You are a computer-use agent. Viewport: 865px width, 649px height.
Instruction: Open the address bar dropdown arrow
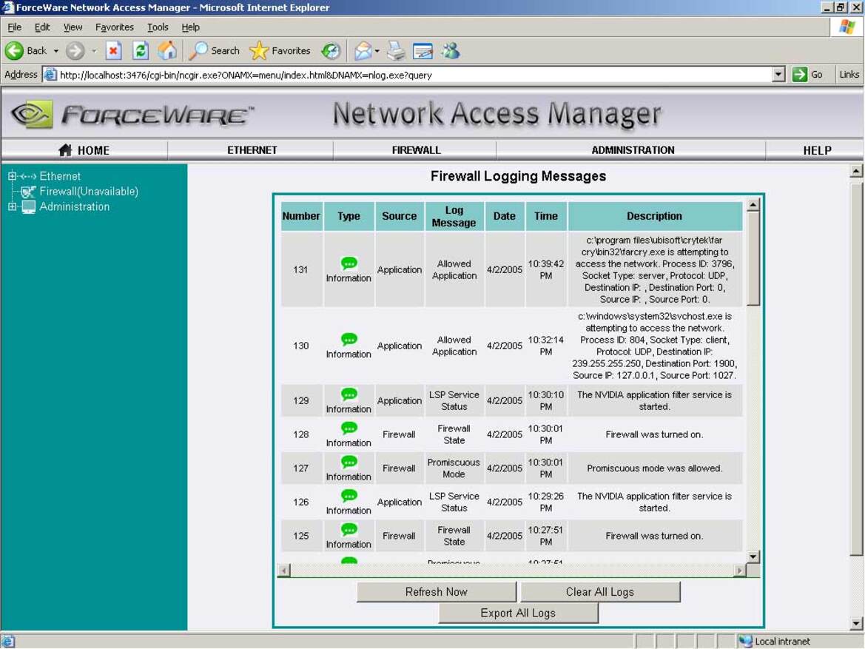pyautogui.click(x=778, y=75)
